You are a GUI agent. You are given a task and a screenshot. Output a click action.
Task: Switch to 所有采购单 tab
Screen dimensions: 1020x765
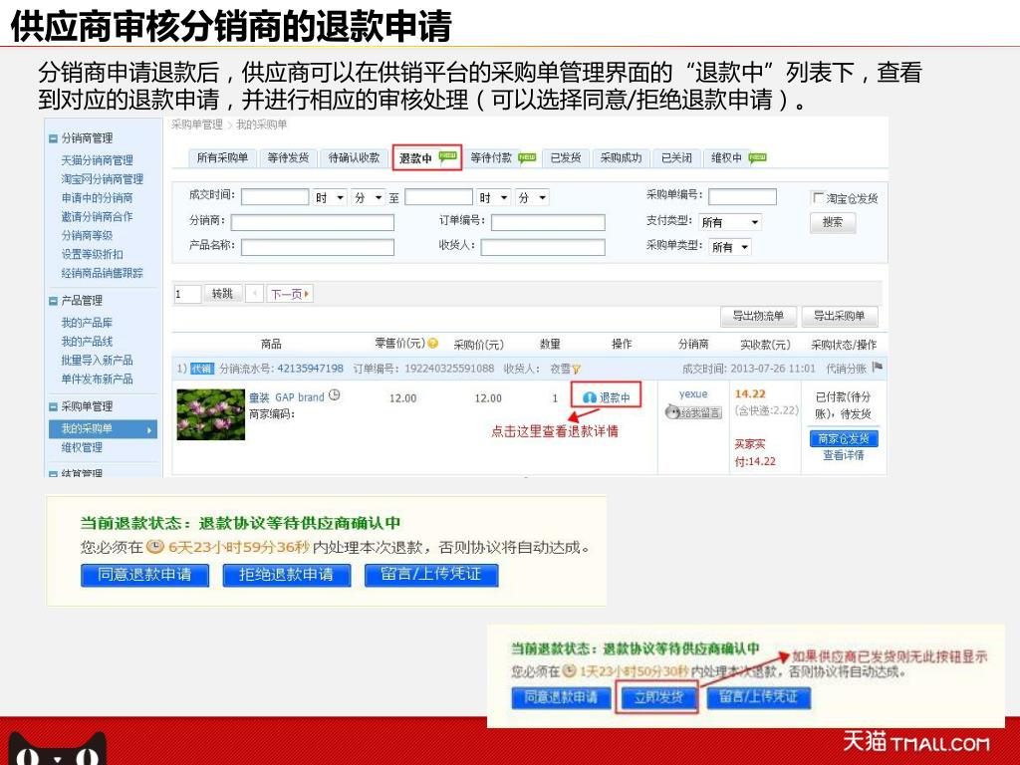click(x=222, y=158)
